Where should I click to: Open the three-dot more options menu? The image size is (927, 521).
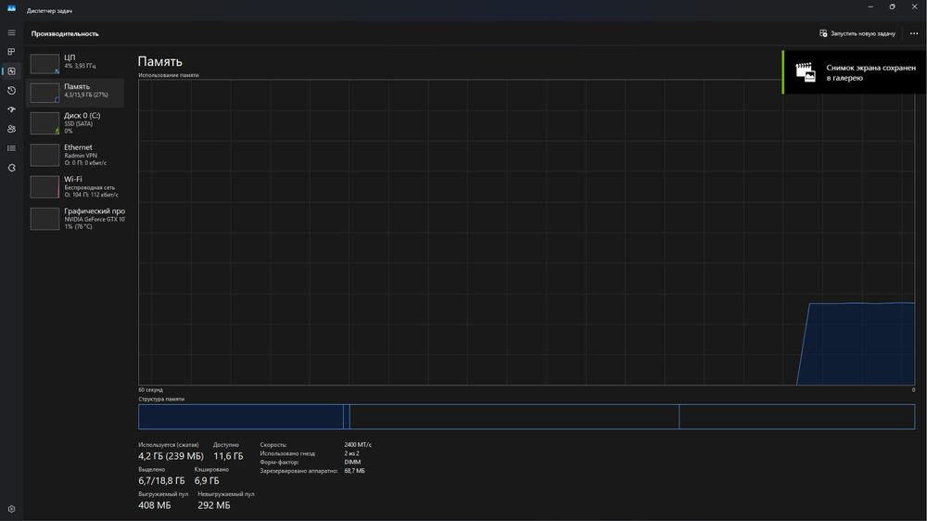(913, 33)
